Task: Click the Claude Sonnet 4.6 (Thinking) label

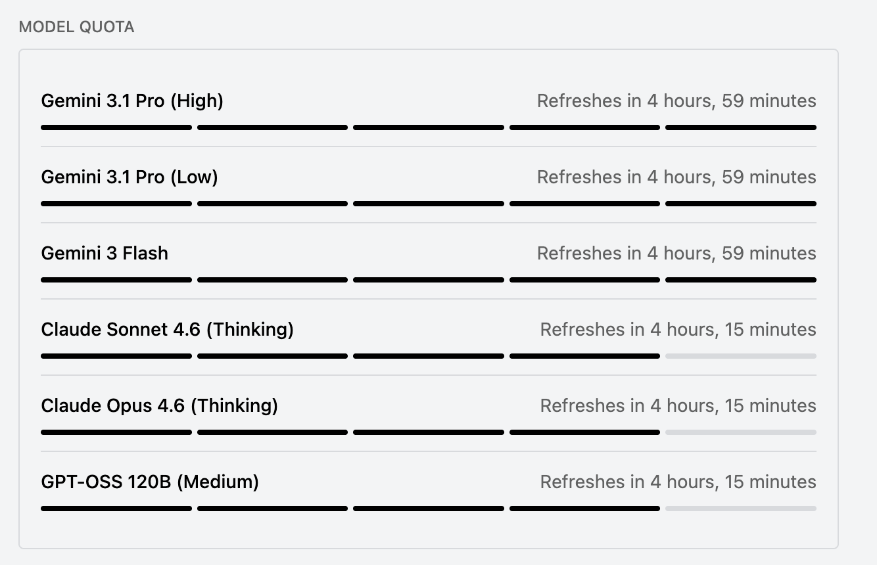Action: point(167,330)
